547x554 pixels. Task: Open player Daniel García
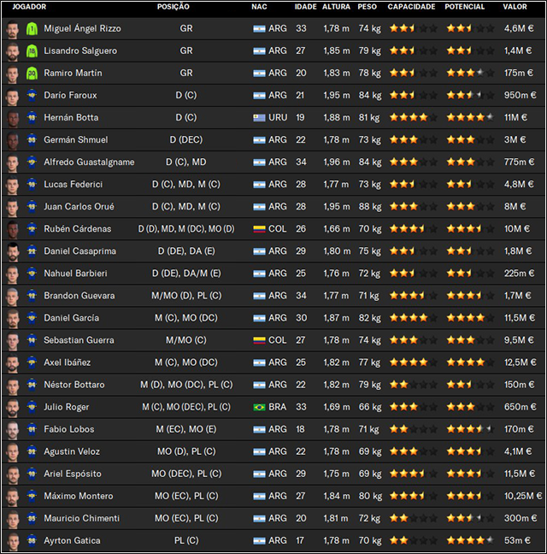click(x=71, y=318)
